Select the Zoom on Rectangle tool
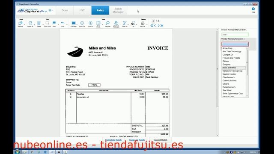Screen dimensions: 274x154 tap(116, 23)
